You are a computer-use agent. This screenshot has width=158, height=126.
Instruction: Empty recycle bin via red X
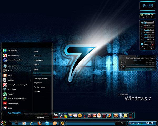[152, 45]
